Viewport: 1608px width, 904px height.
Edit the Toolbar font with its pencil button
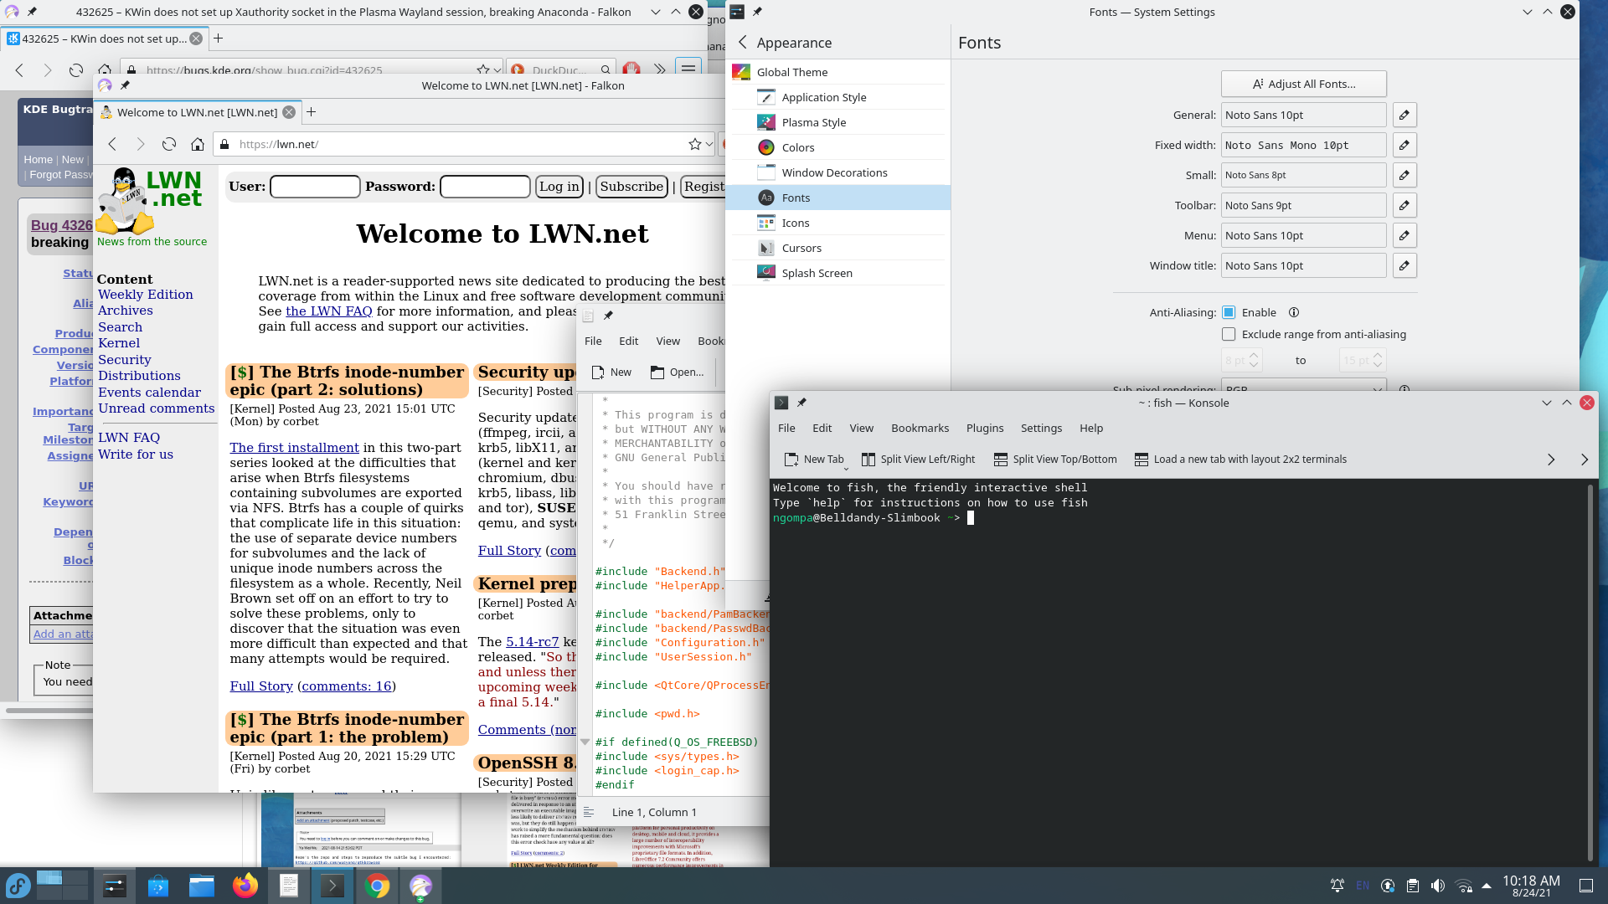pos(1404,205)
